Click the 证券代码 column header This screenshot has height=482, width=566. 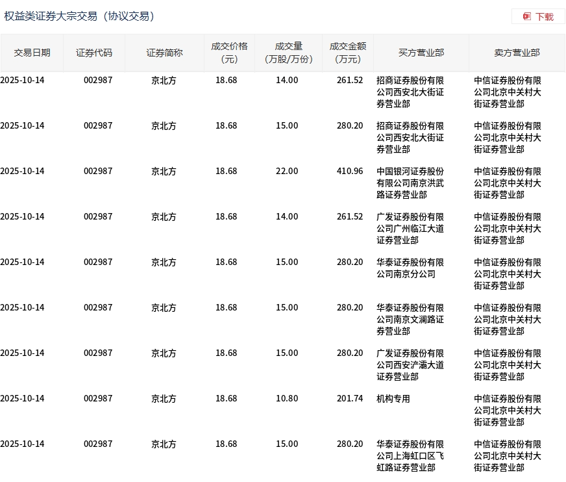(x=94, y=53)
